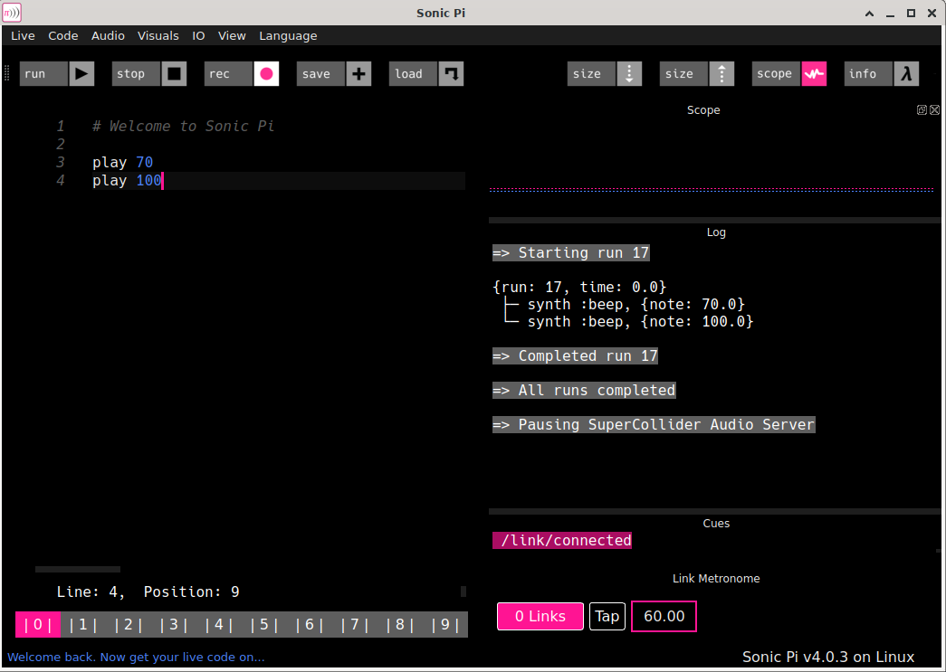
Task: Open the Language menu
Action: [288, 35]
